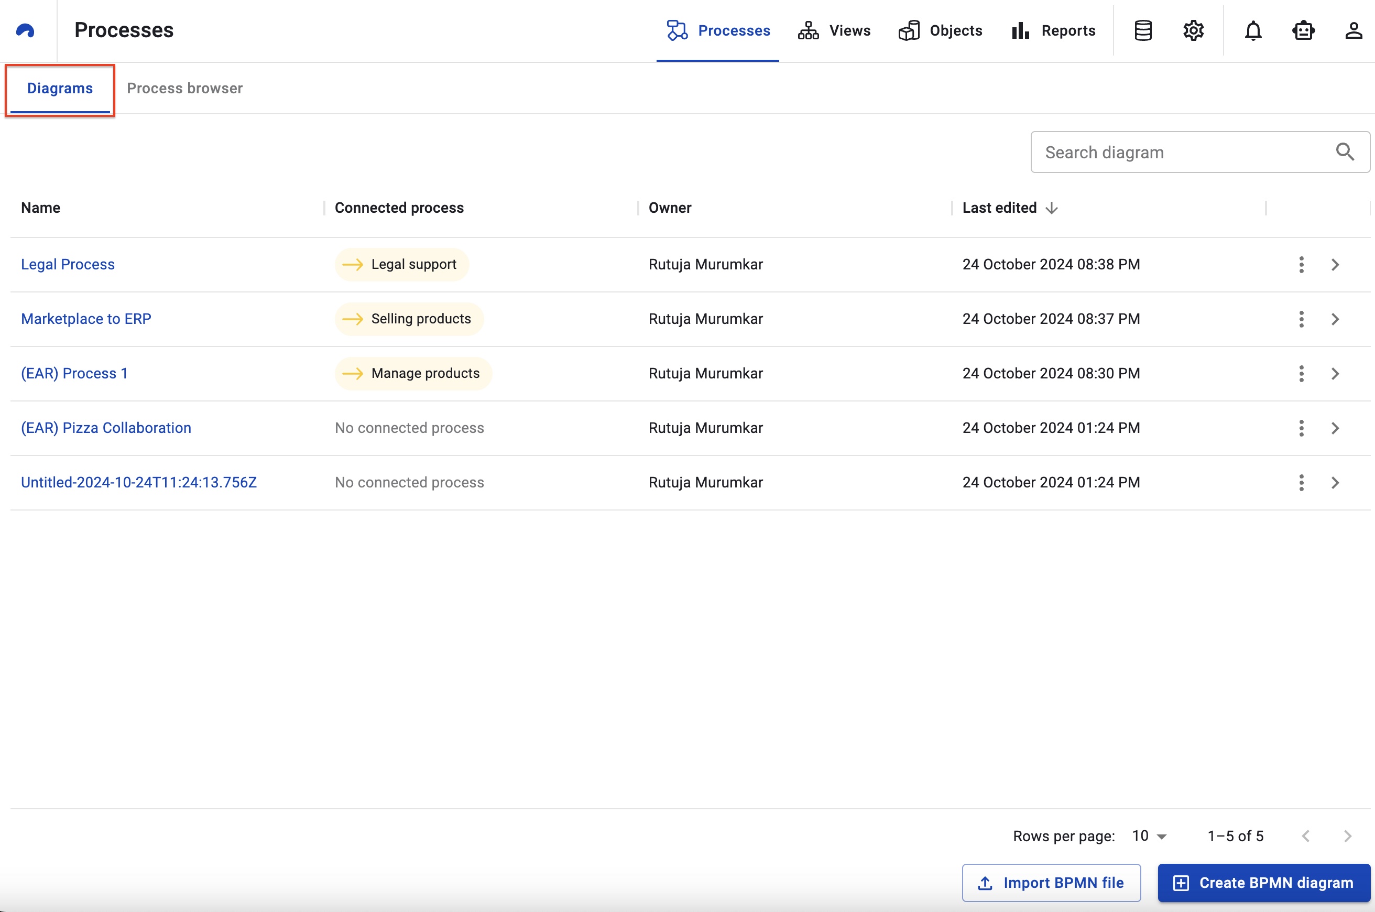
Task: Open (EAR) Process 1 row chevron
Action: coord(1336,373)
